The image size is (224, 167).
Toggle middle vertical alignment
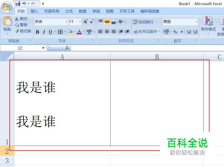[107, 22]
